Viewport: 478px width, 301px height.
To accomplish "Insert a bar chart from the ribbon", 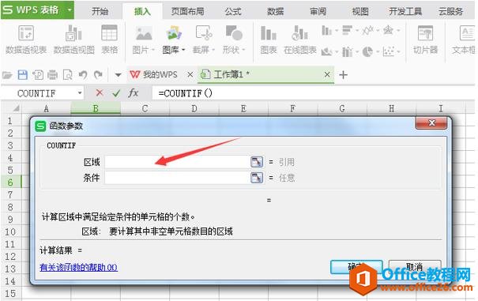I will tap(347, 30).
